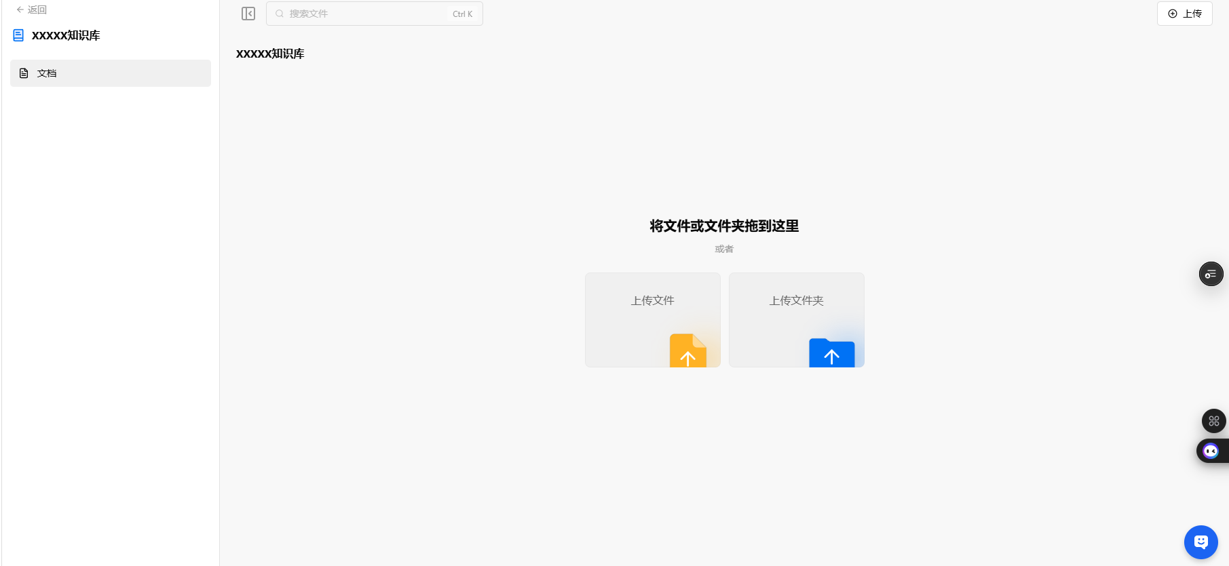Click the magnifier icon in search box

pyautogui.click(x=280, y=14)
